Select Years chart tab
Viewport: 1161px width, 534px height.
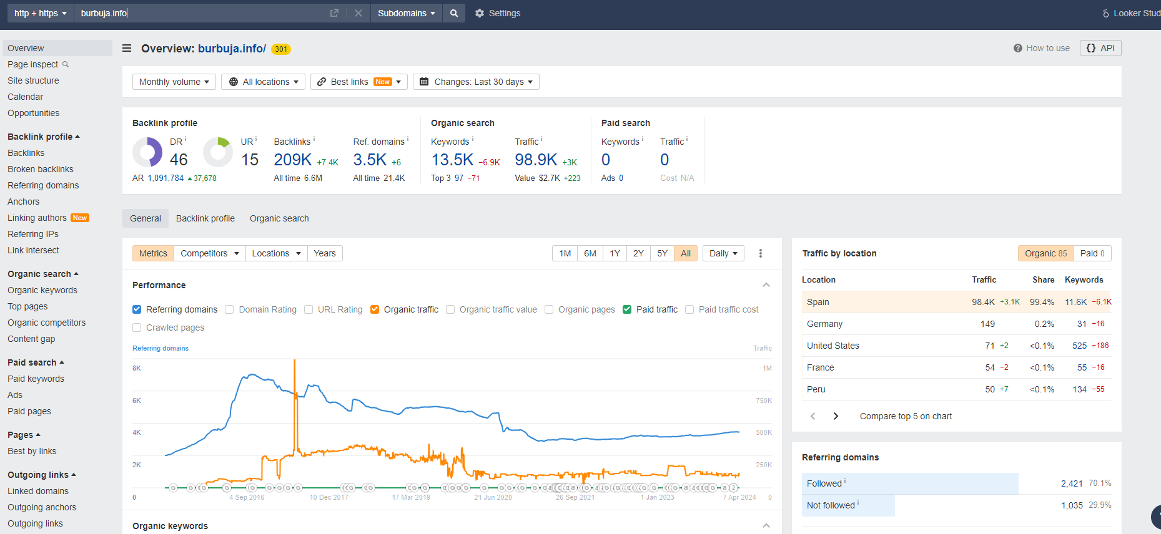tap(325, 253)
